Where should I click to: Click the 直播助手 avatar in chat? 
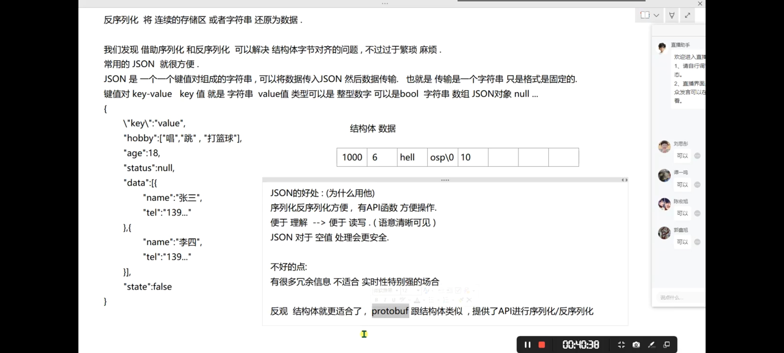click(662, 48)
